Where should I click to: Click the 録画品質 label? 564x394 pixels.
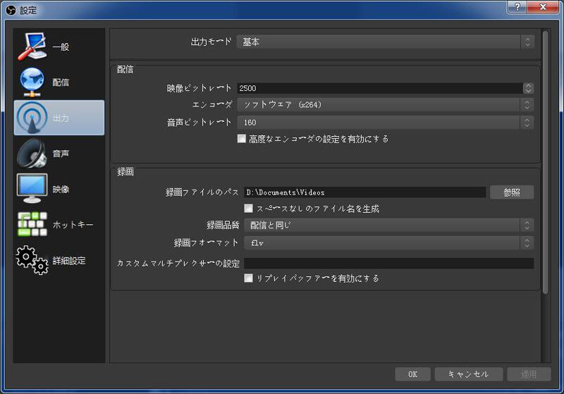(223, 225)
